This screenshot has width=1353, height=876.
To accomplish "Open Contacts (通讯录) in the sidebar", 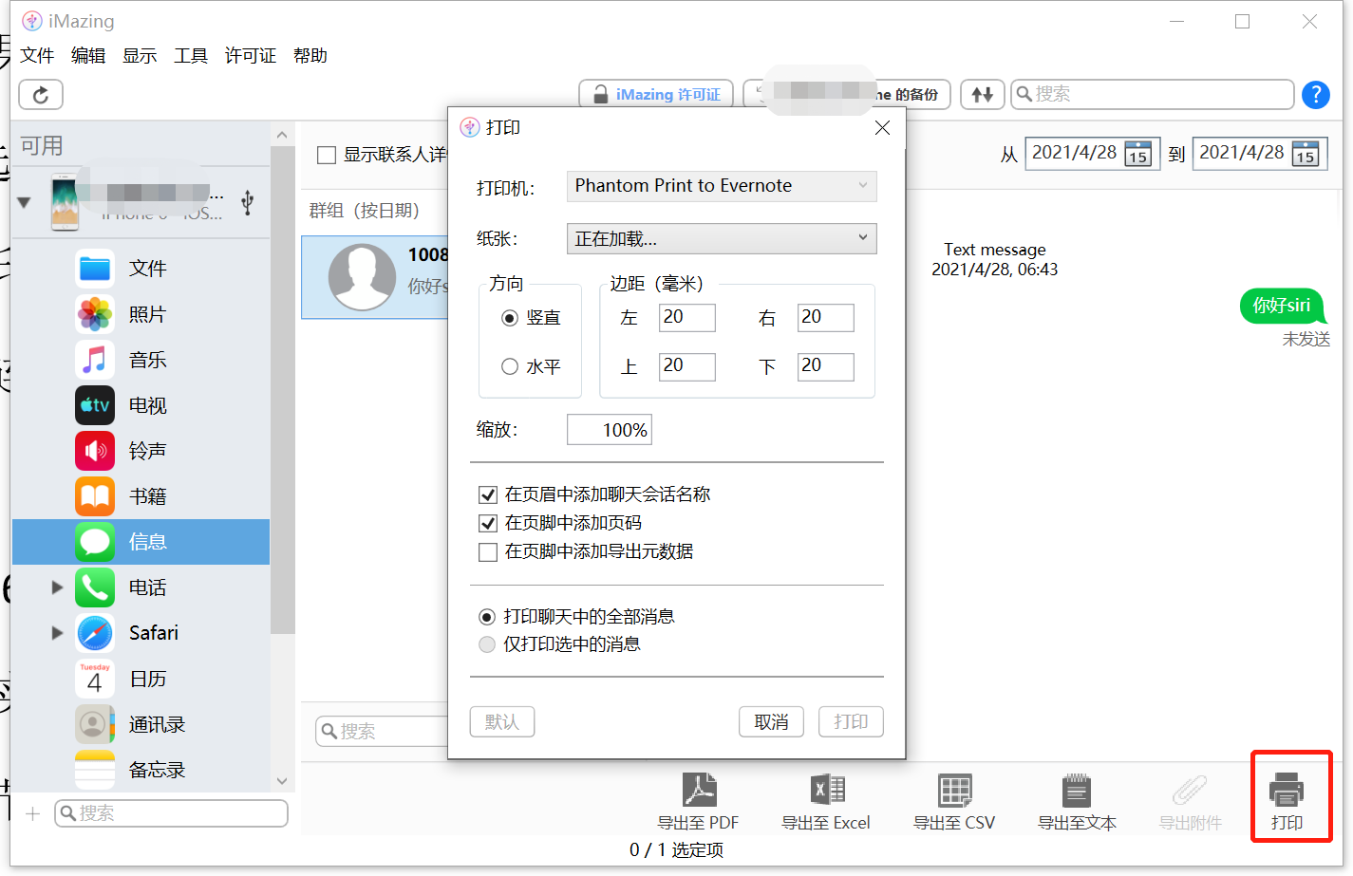I will [x=141, y=724].
